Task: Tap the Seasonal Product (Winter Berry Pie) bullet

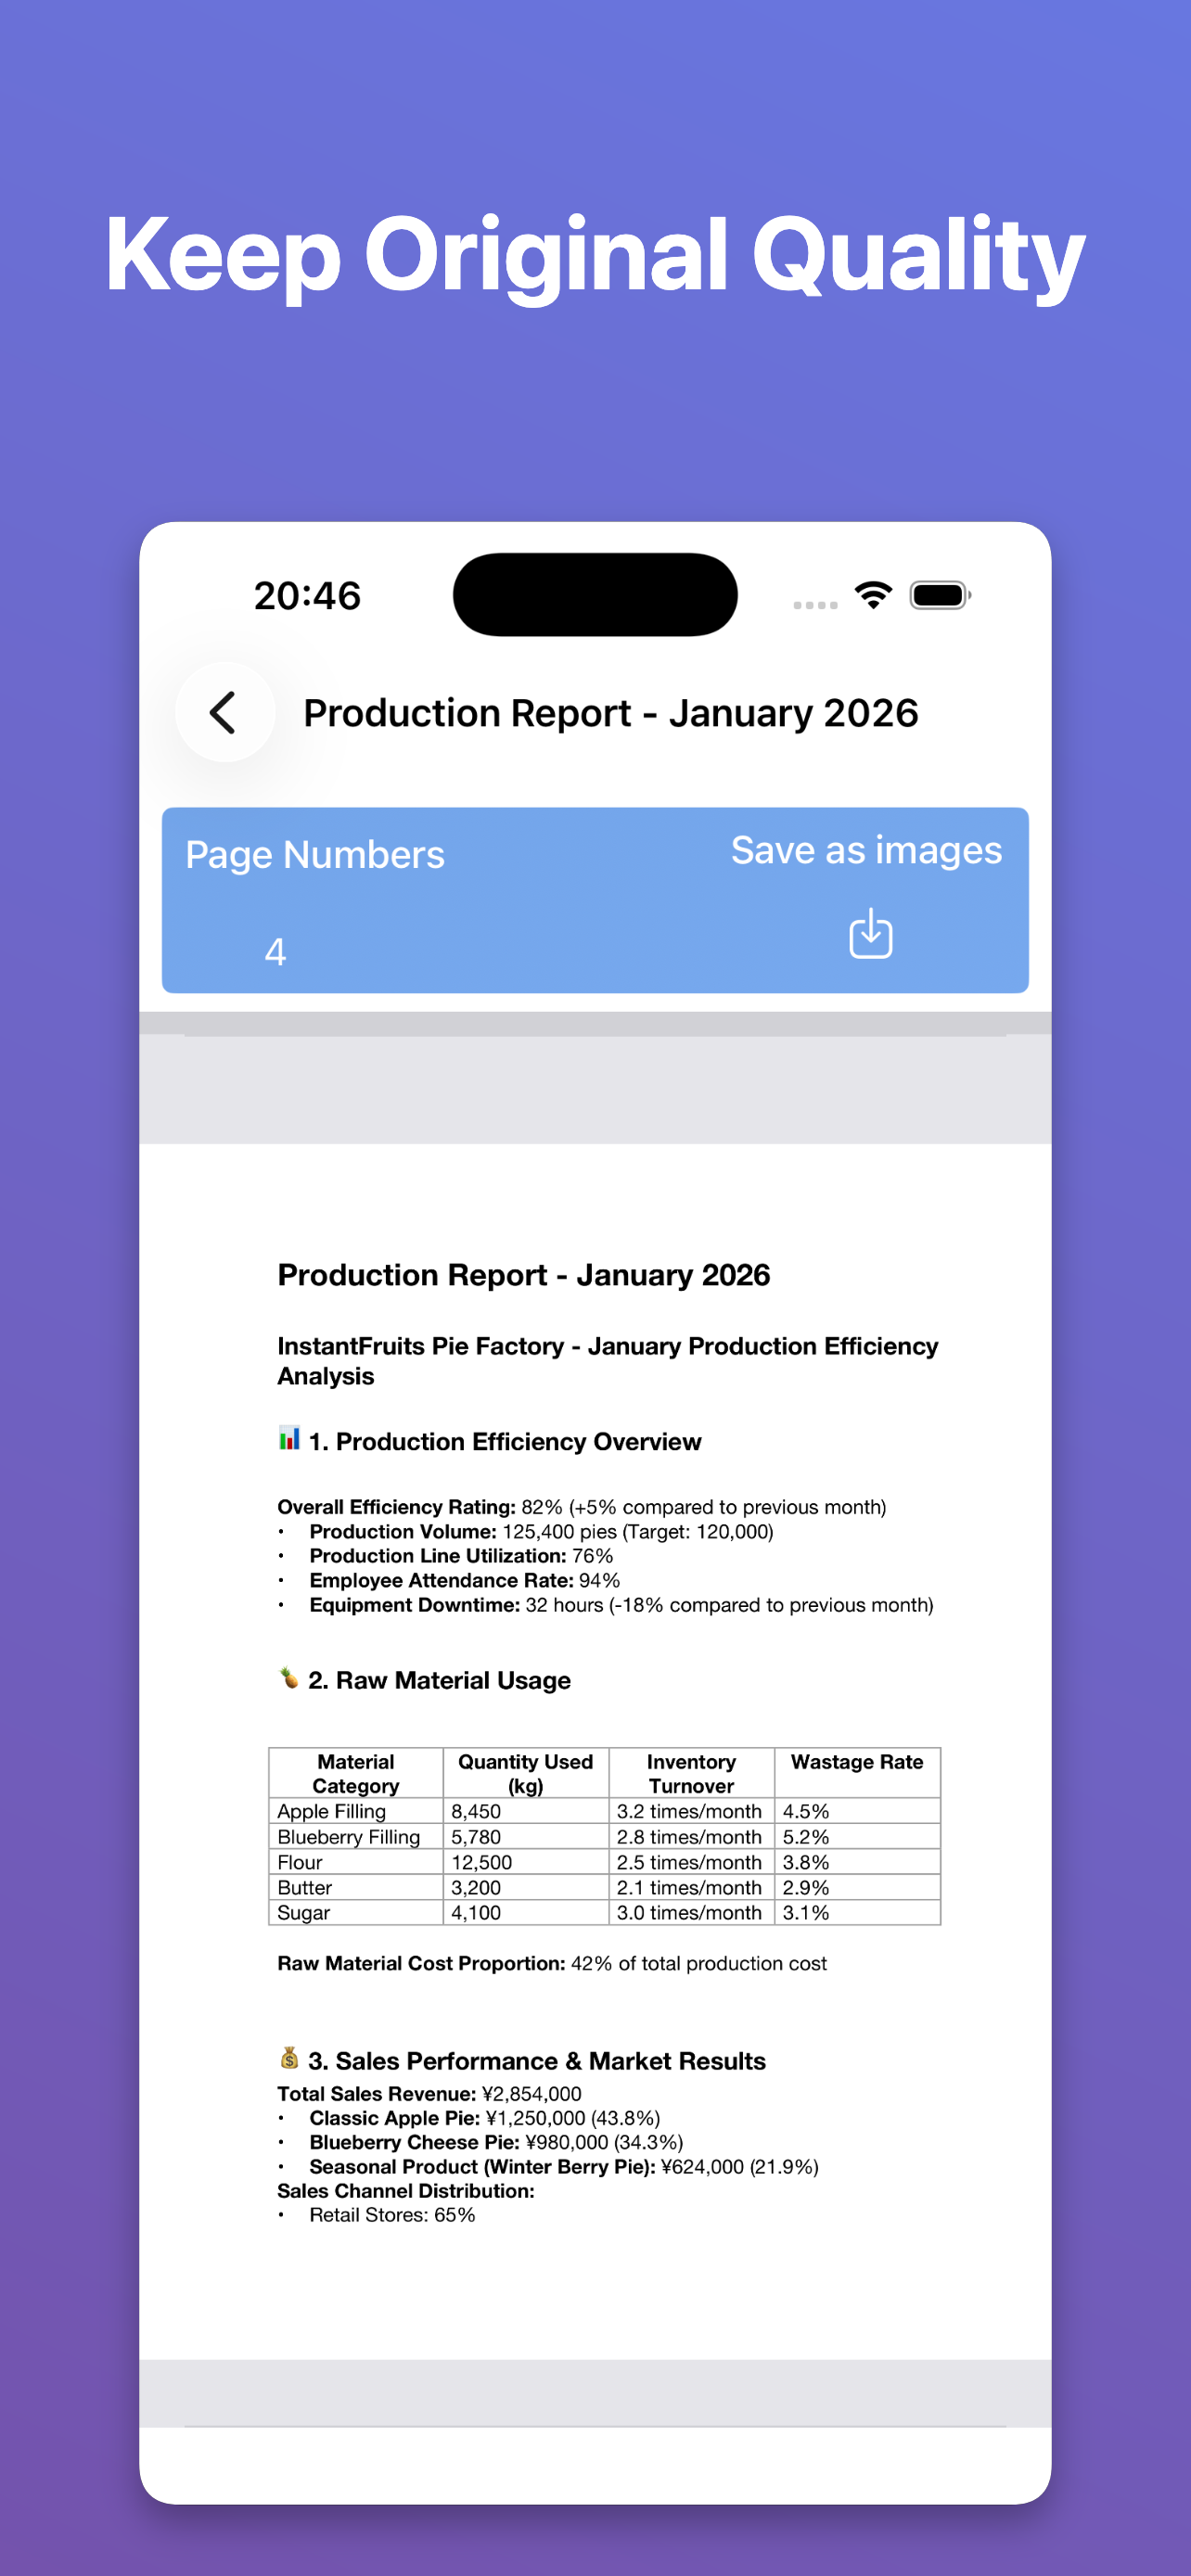Action: click(564, 2167)
